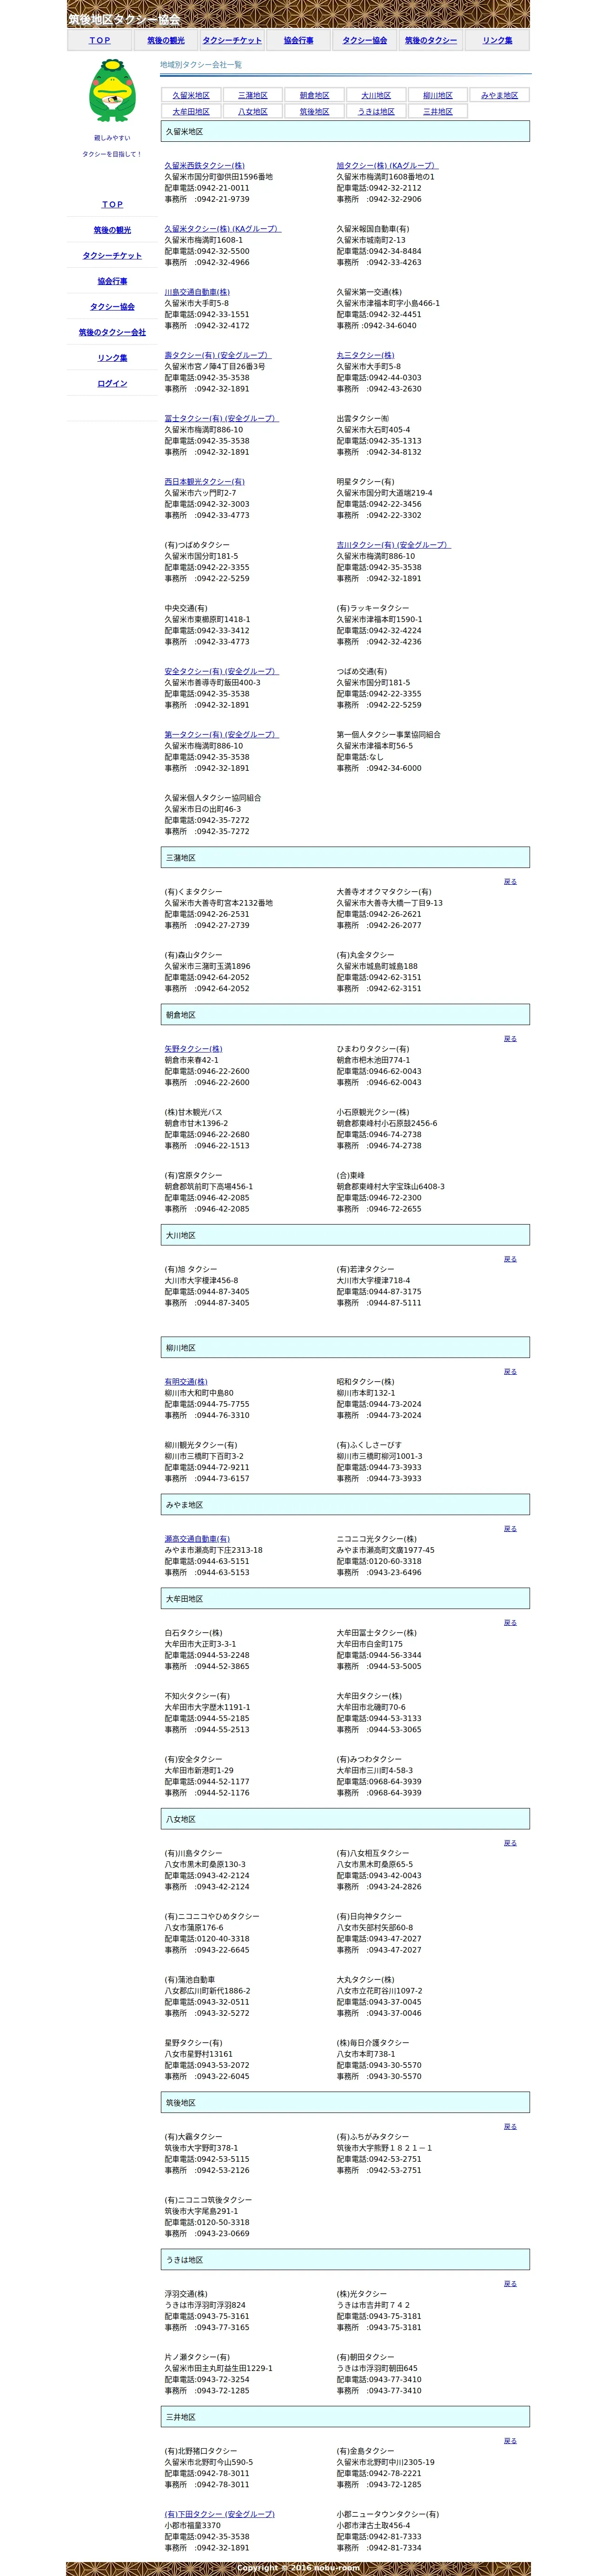
Task: Click the 筑後地区タクシー協会 site title
Action: [x=124, y=19]
